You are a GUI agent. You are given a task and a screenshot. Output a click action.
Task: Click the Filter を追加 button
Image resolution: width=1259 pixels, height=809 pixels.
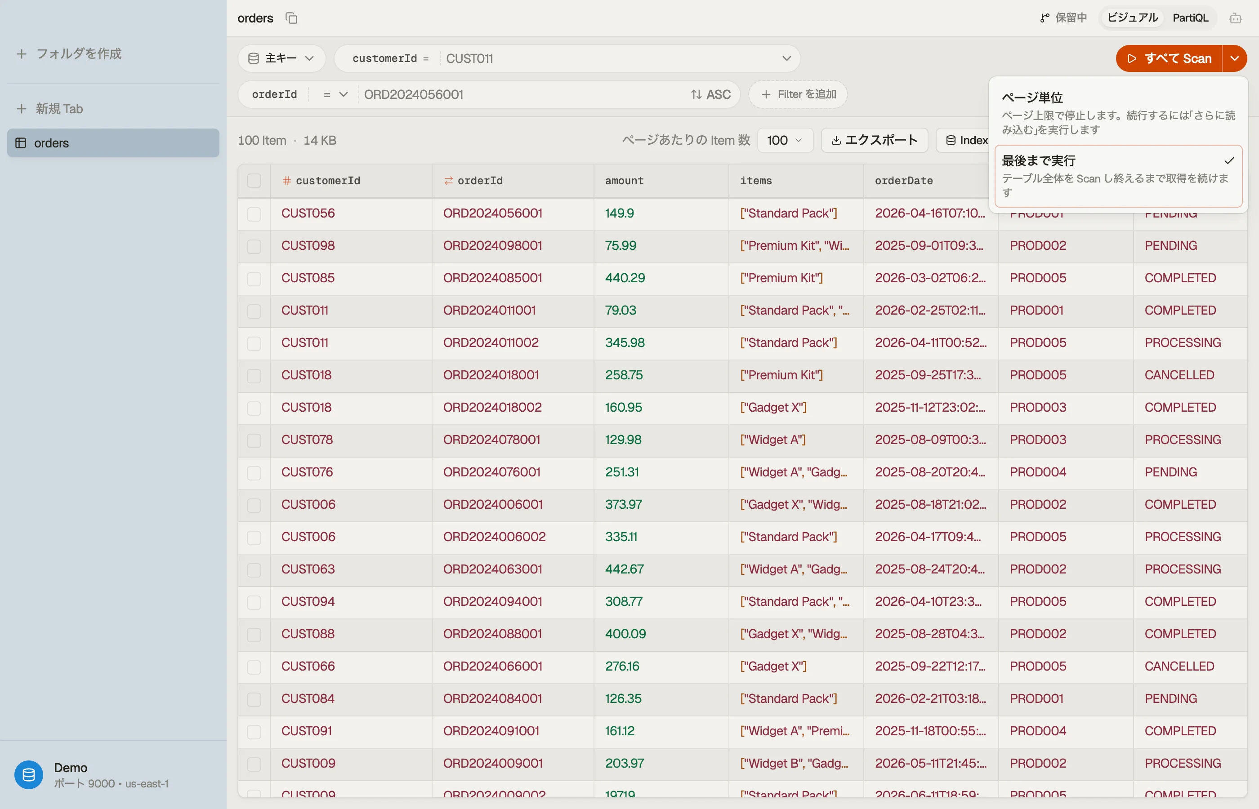(x=798, y=94)
